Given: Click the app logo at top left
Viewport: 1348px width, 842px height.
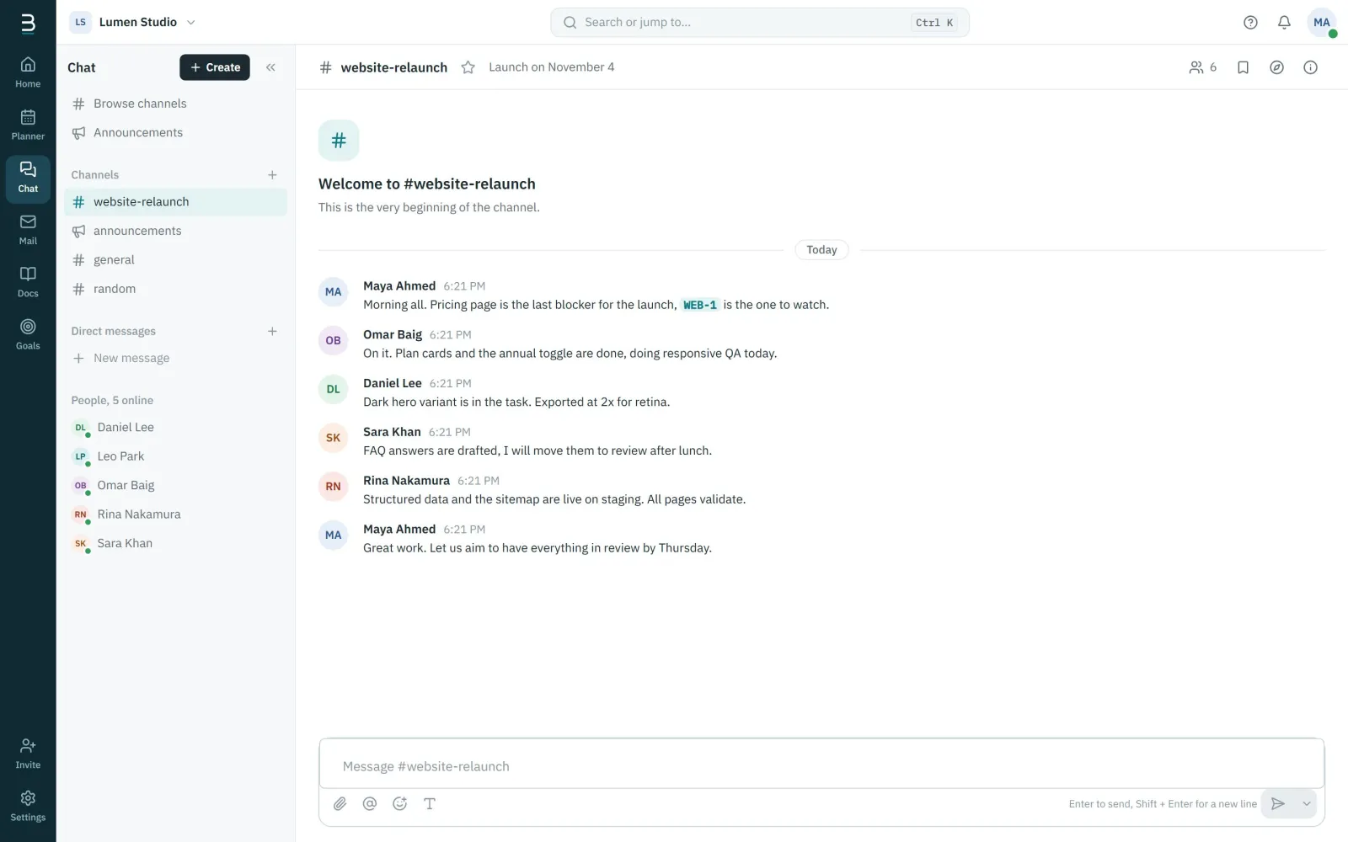Looking at the screenshot, I should point(28,23).
